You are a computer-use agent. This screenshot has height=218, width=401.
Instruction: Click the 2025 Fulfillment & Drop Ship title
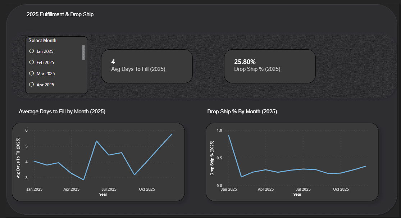(60, 14)
